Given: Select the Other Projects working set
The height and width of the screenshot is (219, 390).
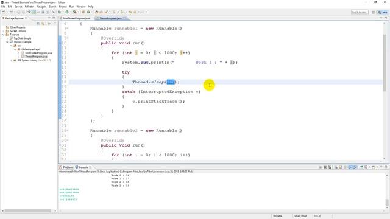Looking at the screenshot, I should (18, 27).
